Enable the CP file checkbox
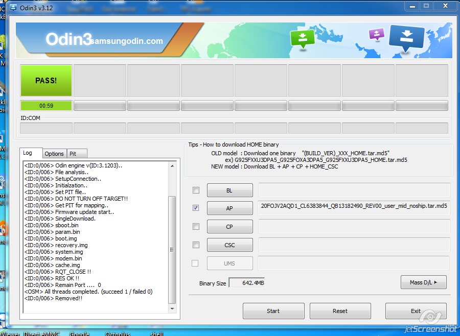The width and height of the screenshot is (460, 336). click(196, 226)
